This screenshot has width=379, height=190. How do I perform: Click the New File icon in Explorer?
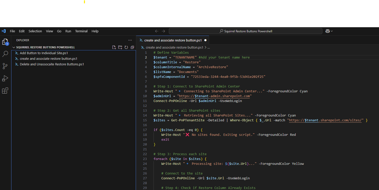[114, 47]
